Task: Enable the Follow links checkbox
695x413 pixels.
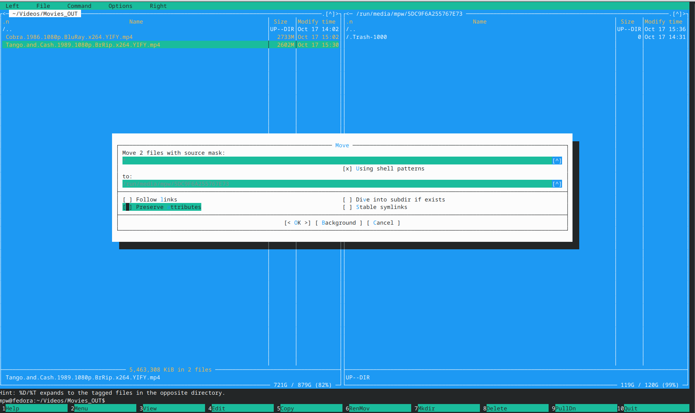Action: (x=127, y=200)
